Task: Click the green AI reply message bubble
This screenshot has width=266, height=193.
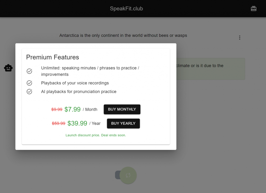Action: tap(210, 69)
